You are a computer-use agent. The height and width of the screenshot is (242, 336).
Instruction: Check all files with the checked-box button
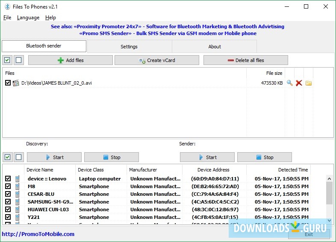pyautogui.click(x=7, y=60)
